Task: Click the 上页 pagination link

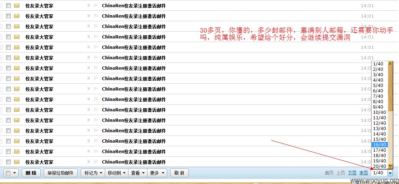Action: 341,173
